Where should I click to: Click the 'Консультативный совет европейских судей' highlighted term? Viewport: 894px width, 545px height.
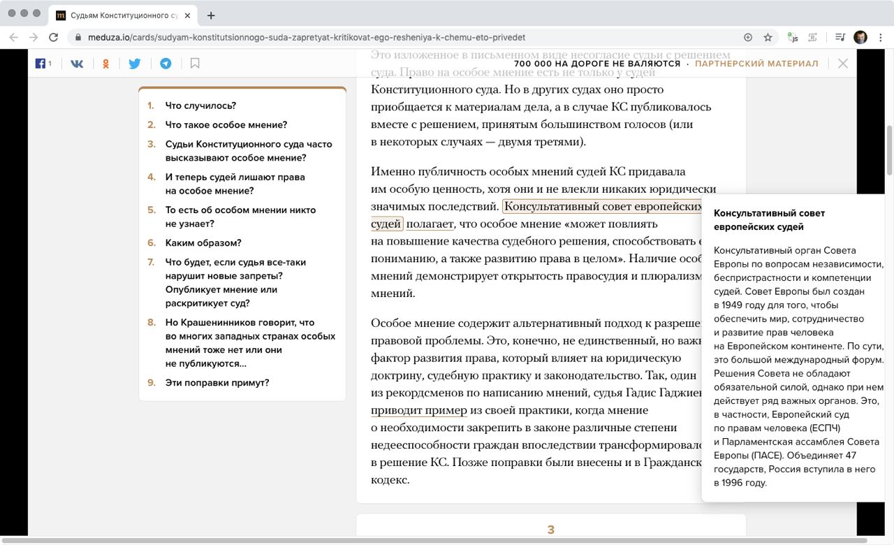point(602,207)
